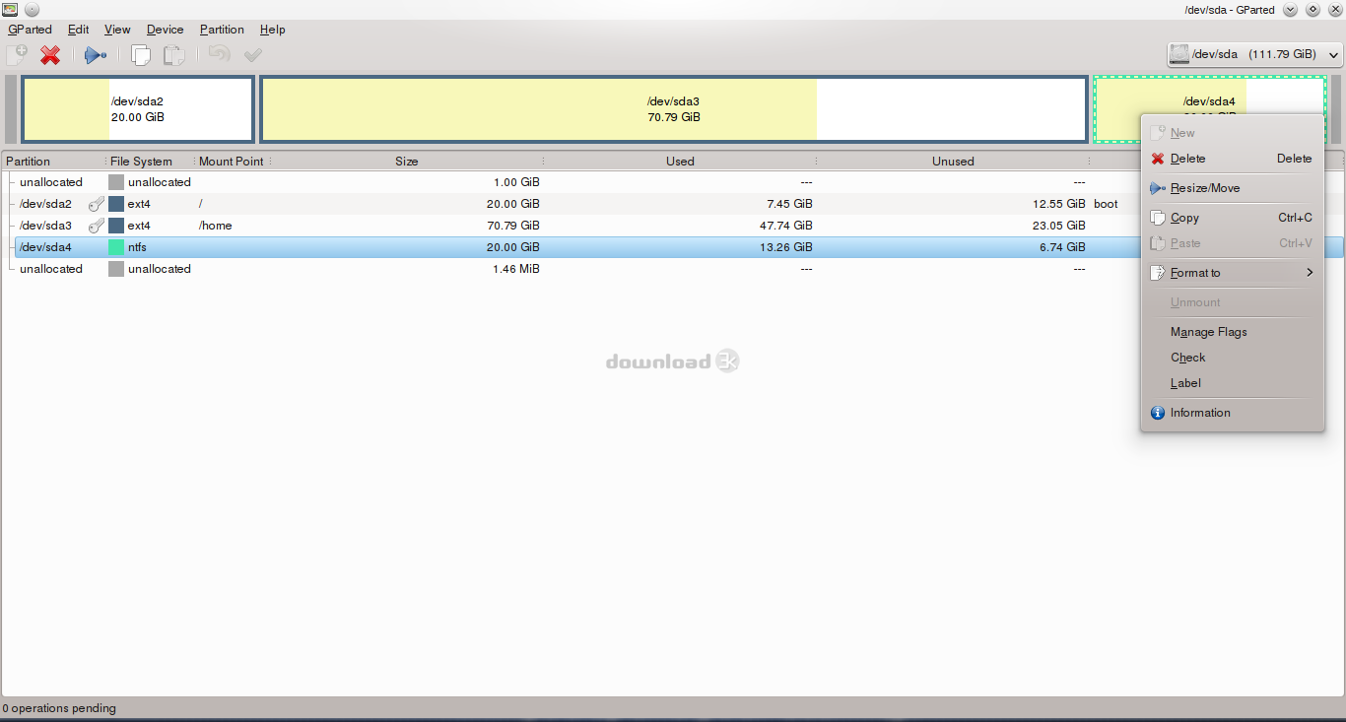Open the GParted menu
The image size is (1346, 722).
pyautogui.click(x=30, y=30)
